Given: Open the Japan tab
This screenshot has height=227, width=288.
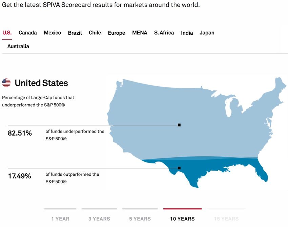Looking at the screenshot, I should 207,33.
